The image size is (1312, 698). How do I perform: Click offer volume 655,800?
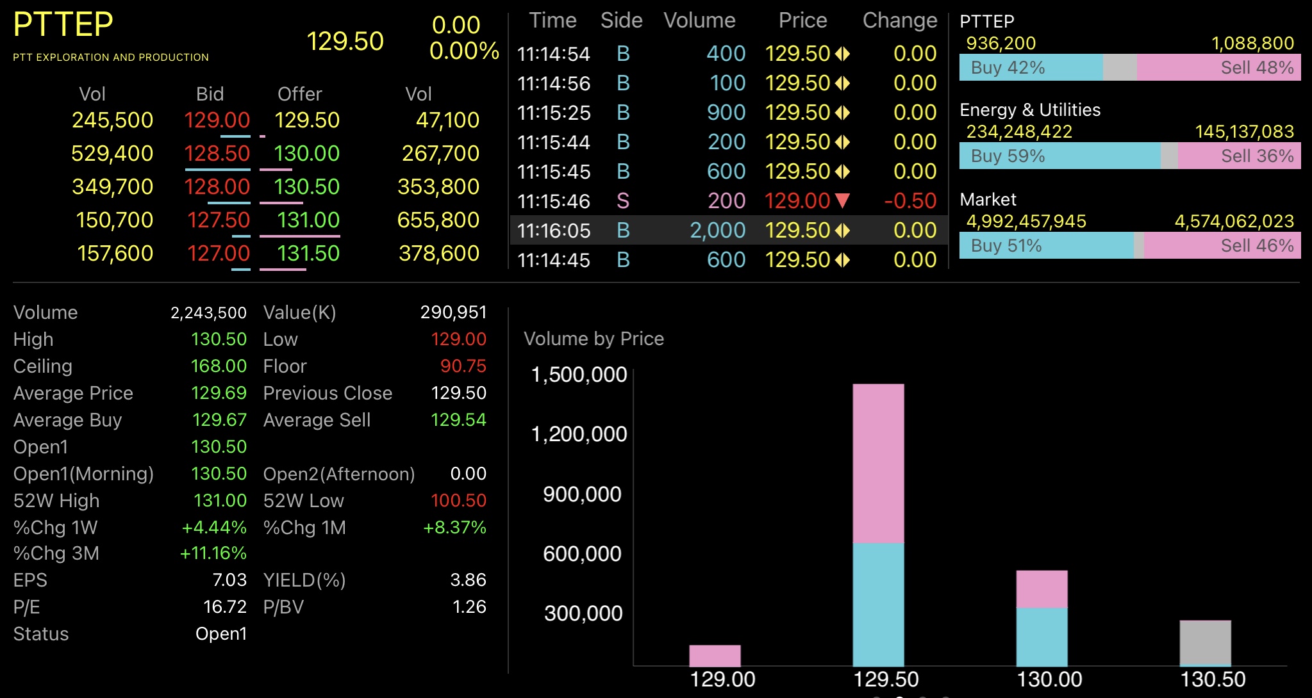pyautogui.click(x=438, y=220)
